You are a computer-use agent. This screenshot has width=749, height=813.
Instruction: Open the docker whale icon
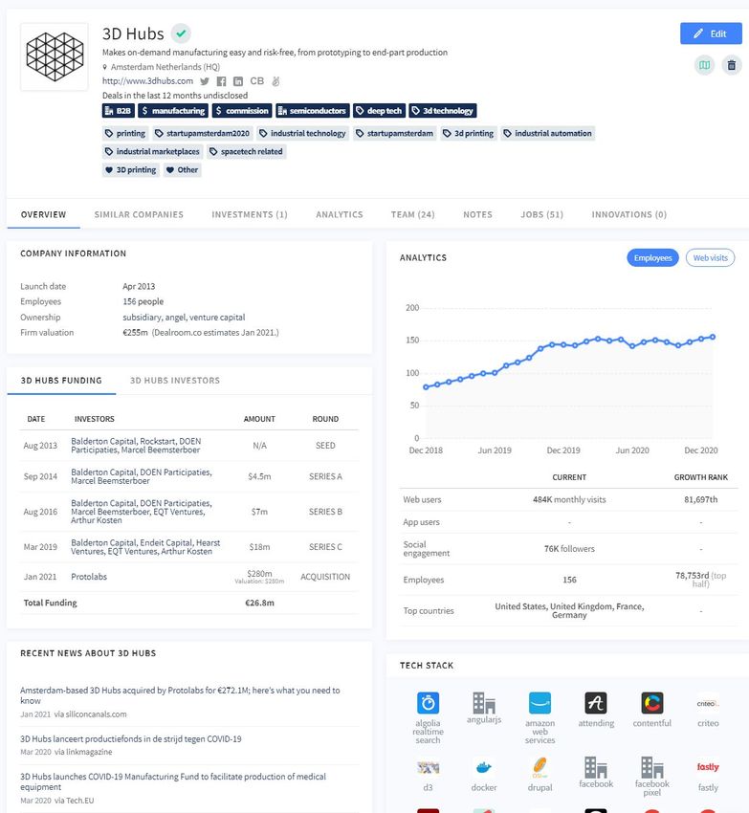[484, 767]
